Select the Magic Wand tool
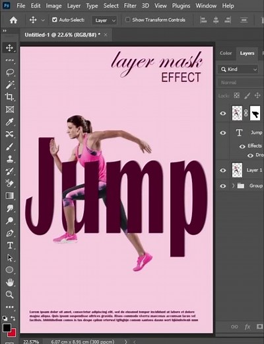The image size is (264, 344). coord(9,85)
